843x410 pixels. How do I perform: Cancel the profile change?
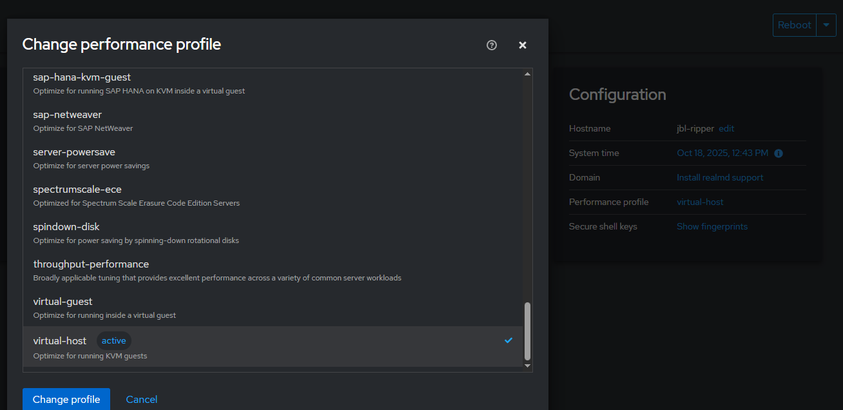point(142,399)
